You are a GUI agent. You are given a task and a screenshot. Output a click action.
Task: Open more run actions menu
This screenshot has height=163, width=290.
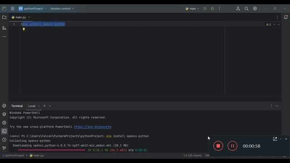219,9
